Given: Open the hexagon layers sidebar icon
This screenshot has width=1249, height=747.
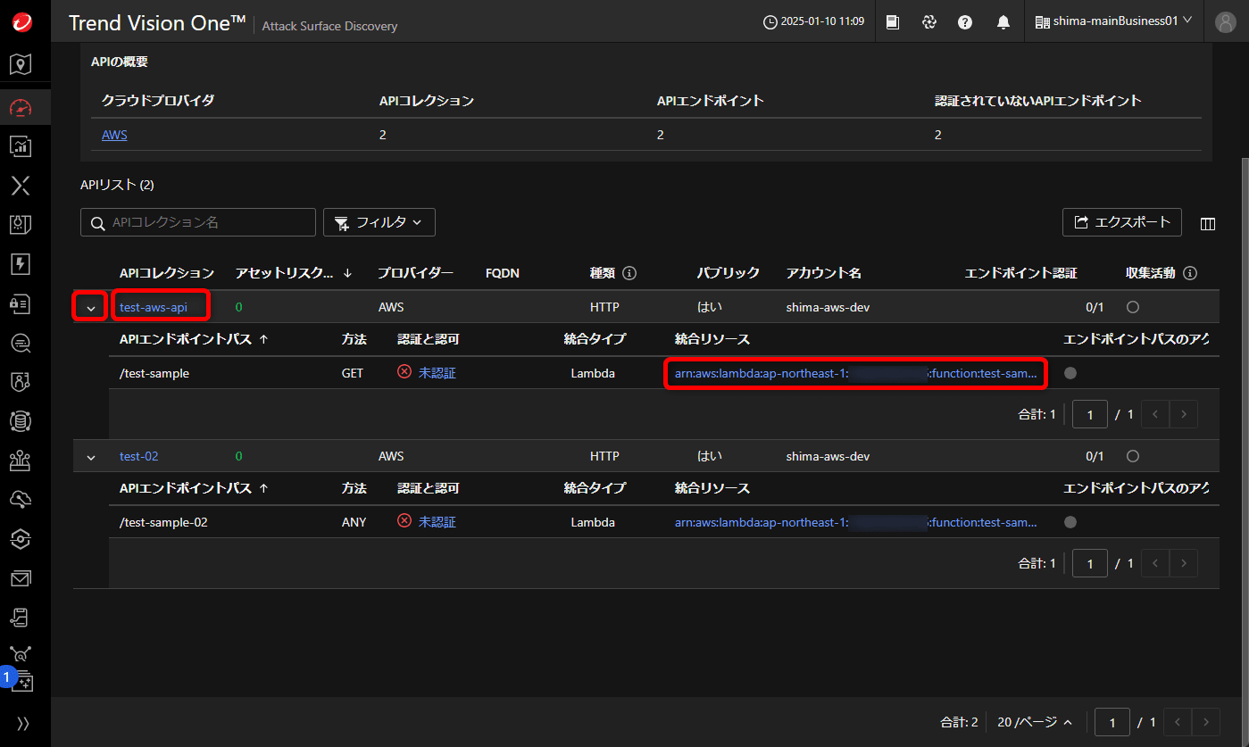Looking at the screenshot, I should [21, 539].
